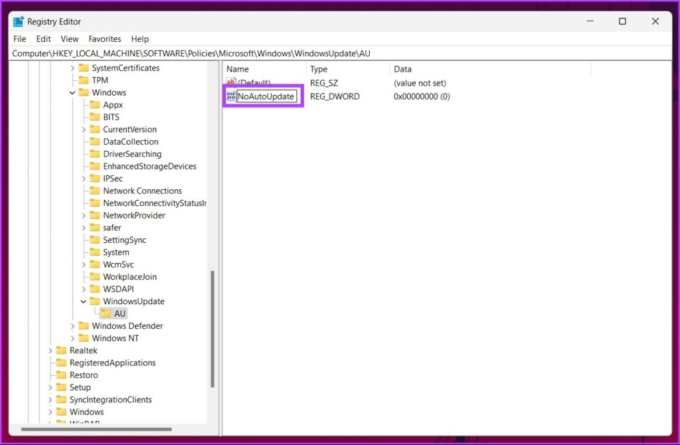Collapse the WindowsUpdate tree node
Image resolution: width=680 pixels, height=445 pixels.
[84, 302]
